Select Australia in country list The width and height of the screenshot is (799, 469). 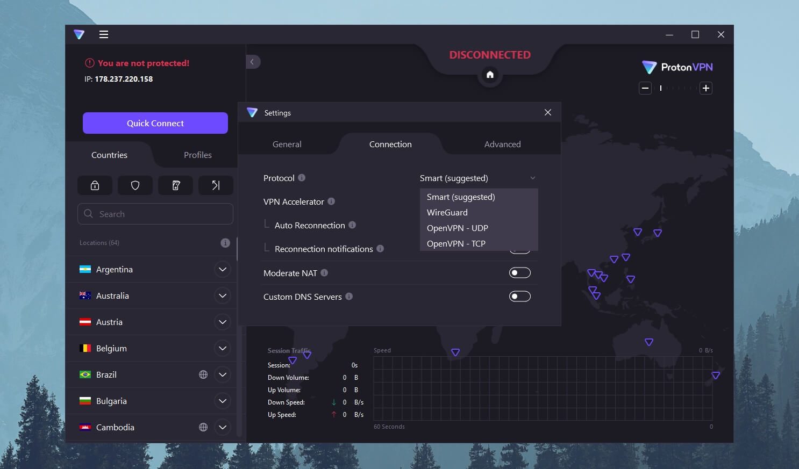pos(112,295)
